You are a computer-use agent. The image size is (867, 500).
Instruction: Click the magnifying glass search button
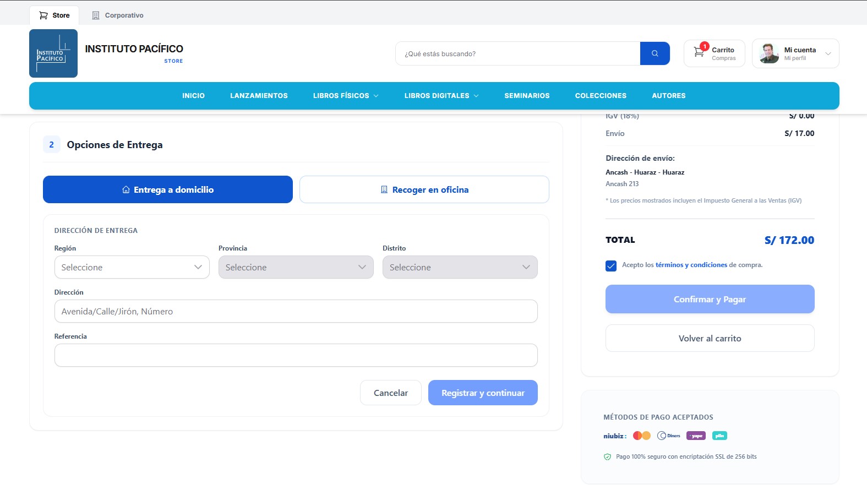655,53
